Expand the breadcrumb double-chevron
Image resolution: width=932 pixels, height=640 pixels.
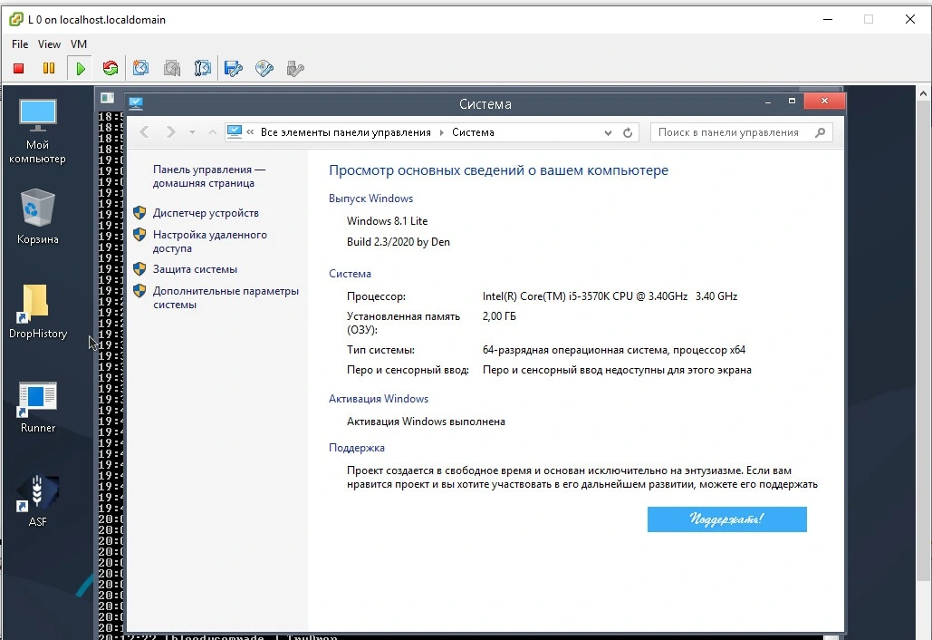point(250,132)
